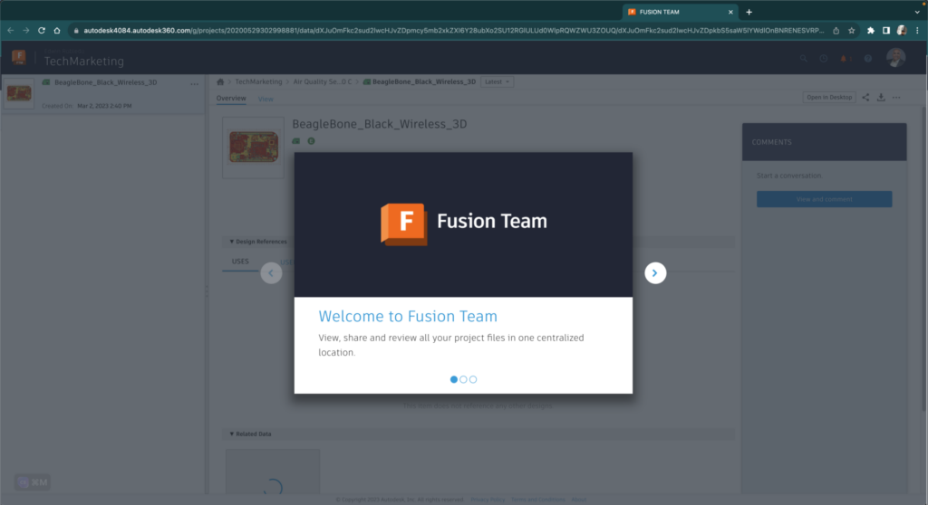Click main BeagleBone board preview thumbnail

click(254, 148)
